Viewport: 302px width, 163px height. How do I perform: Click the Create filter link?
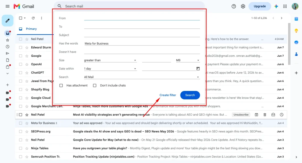(x=168, y=95)
